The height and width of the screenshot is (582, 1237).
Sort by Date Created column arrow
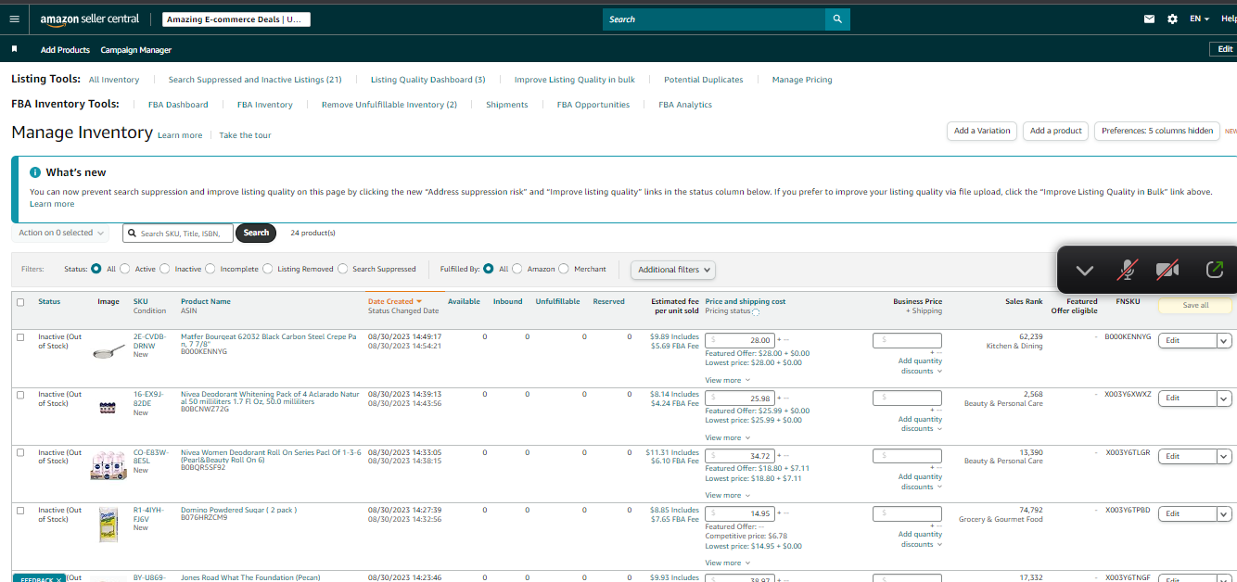pyautogui.click(x=419, y=301)
